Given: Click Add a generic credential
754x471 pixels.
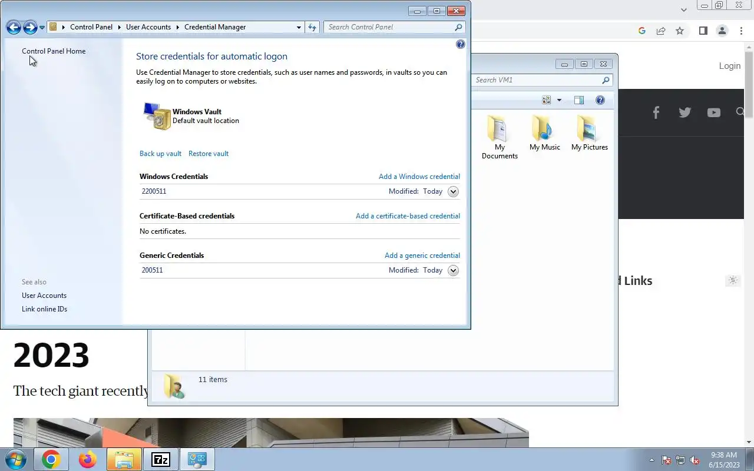Looking at the screenshot, I should pyautogui.click(x=422, y=256).
